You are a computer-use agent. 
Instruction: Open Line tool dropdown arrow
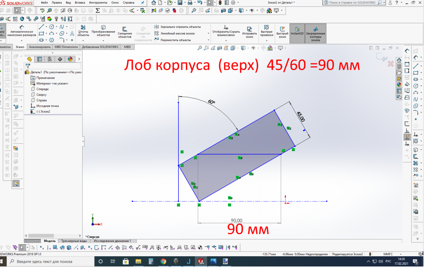(46, 27)
